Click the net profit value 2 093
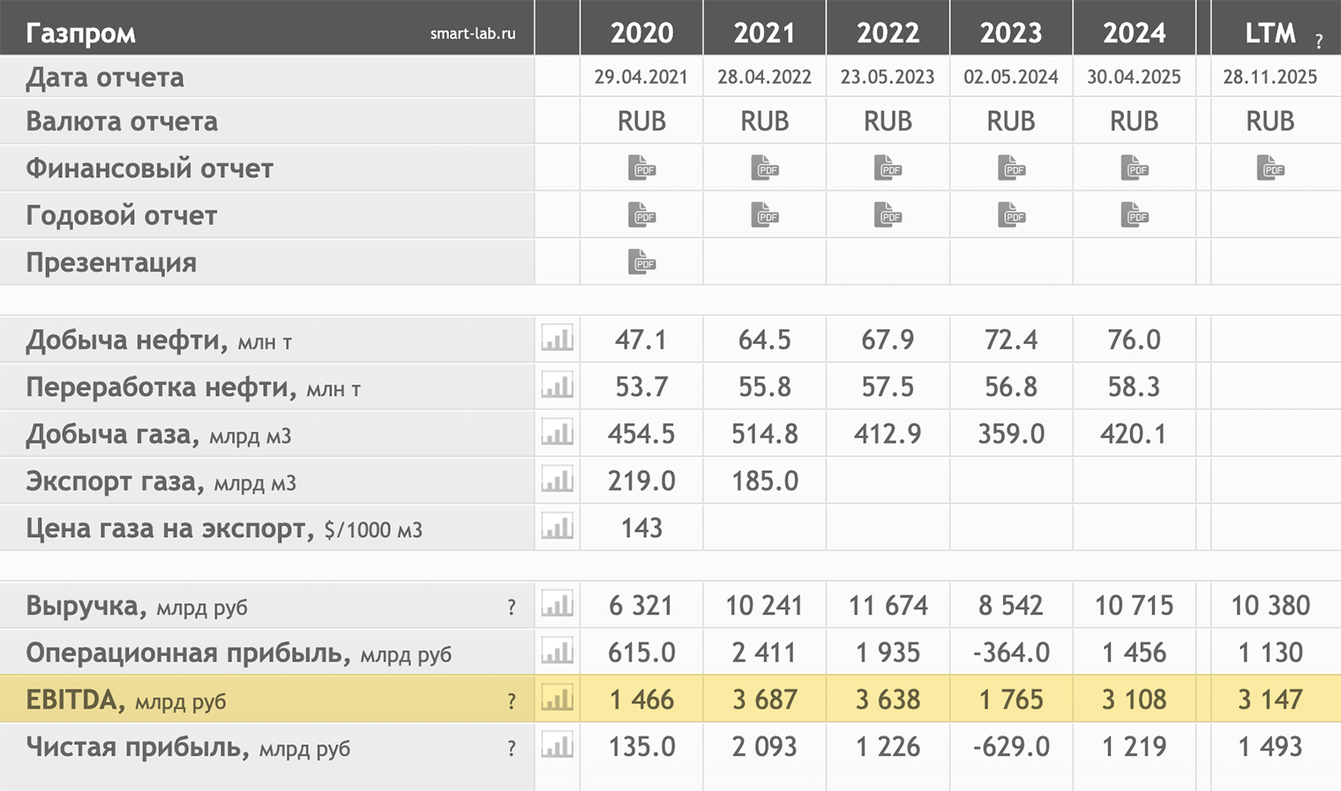 pos(765,747)
